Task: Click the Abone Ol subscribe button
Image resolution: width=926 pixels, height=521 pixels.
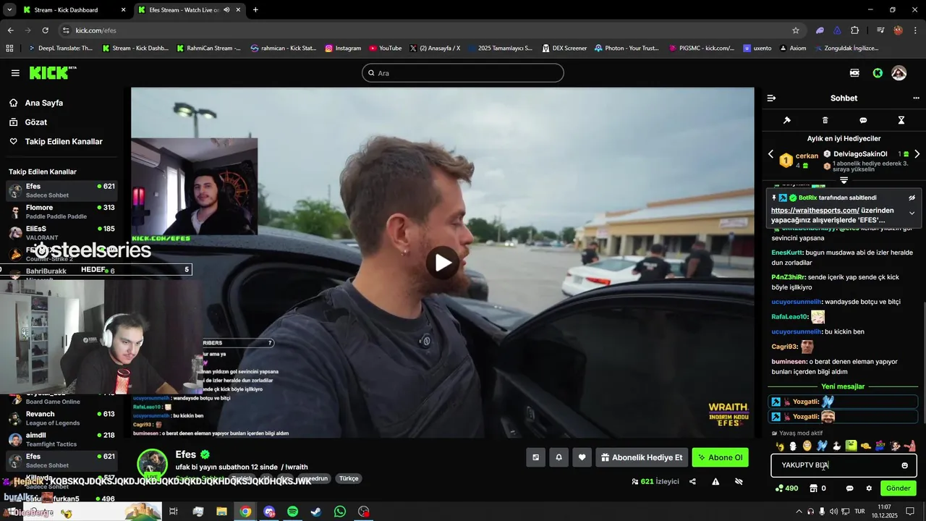Action: tap(721, 457)
